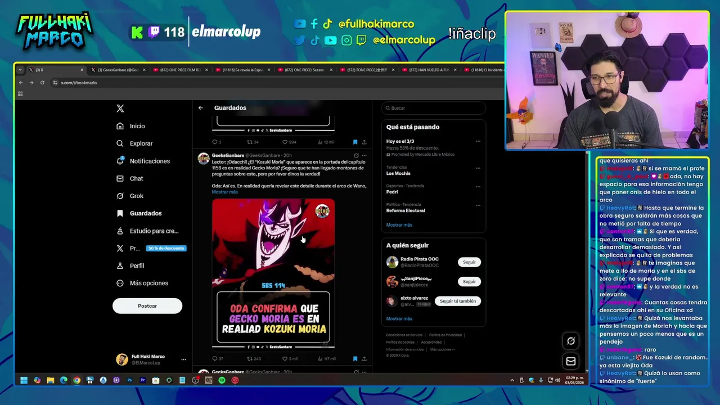Show hidden system tray icons
Viewport: 720px width, 405px height.
click(512, 380)
